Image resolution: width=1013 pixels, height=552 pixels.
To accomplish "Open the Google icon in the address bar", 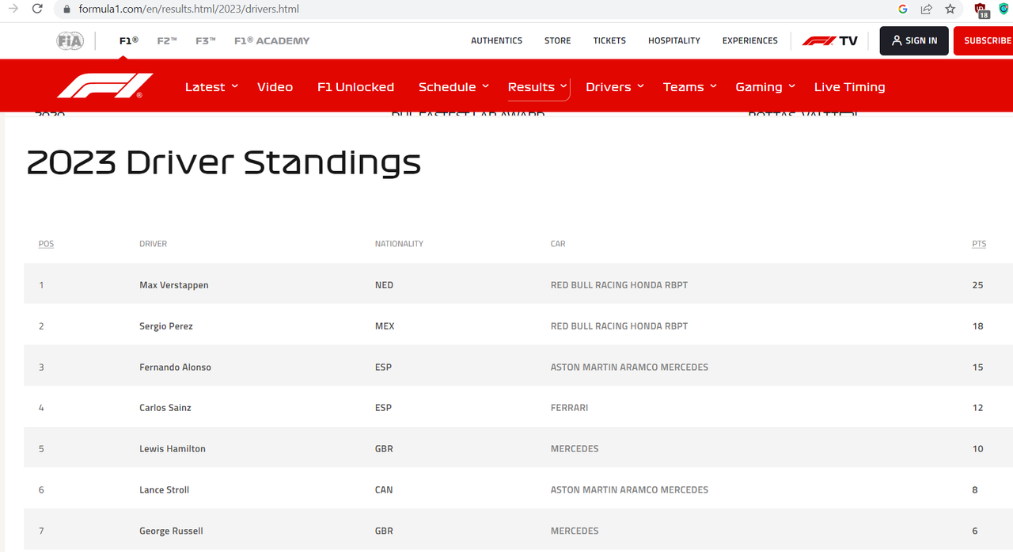I will pyautogui.click(x=903, y=10).
